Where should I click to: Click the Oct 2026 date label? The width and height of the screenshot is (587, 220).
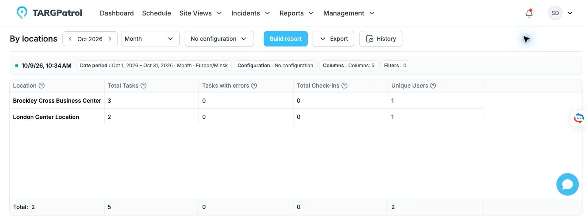coord(90,39)
